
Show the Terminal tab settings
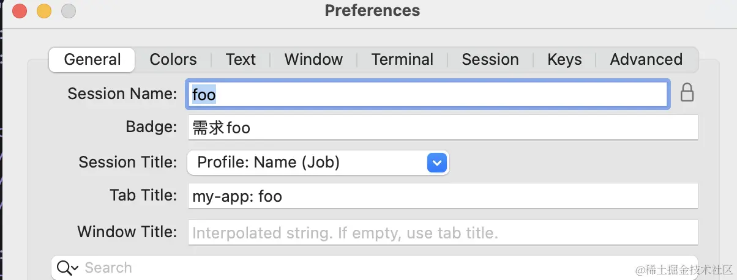402,59
